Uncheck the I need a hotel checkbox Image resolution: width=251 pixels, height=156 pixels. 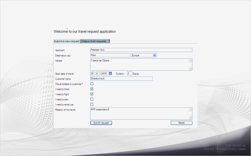coord(92,89)
